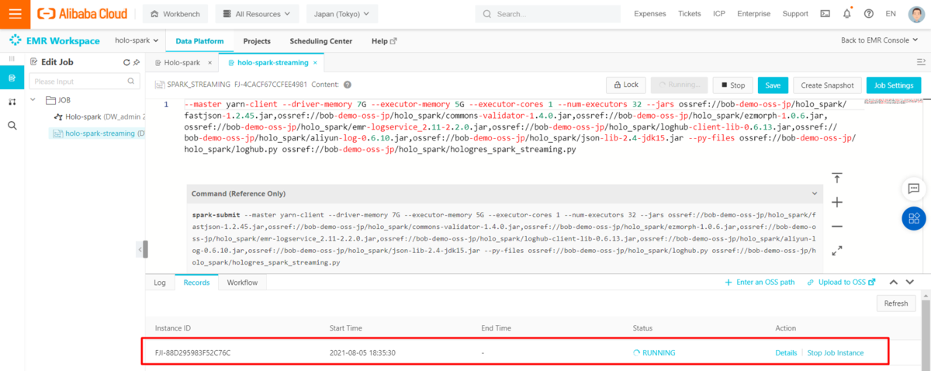Screen dimensions: 931x371
Task: Open Details for the running instance
Action: click(x=786, y=352)
